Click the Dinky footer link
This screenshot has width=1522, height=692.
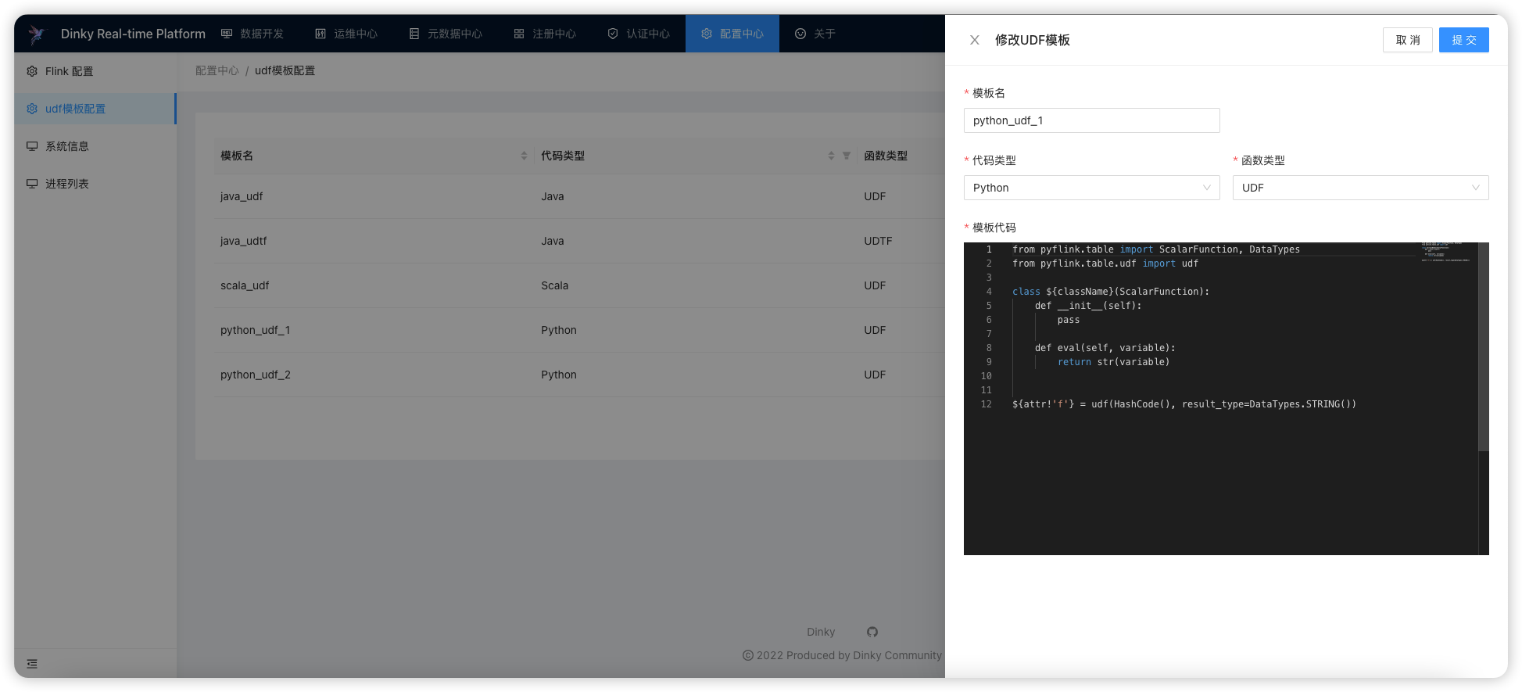point(821,632)
